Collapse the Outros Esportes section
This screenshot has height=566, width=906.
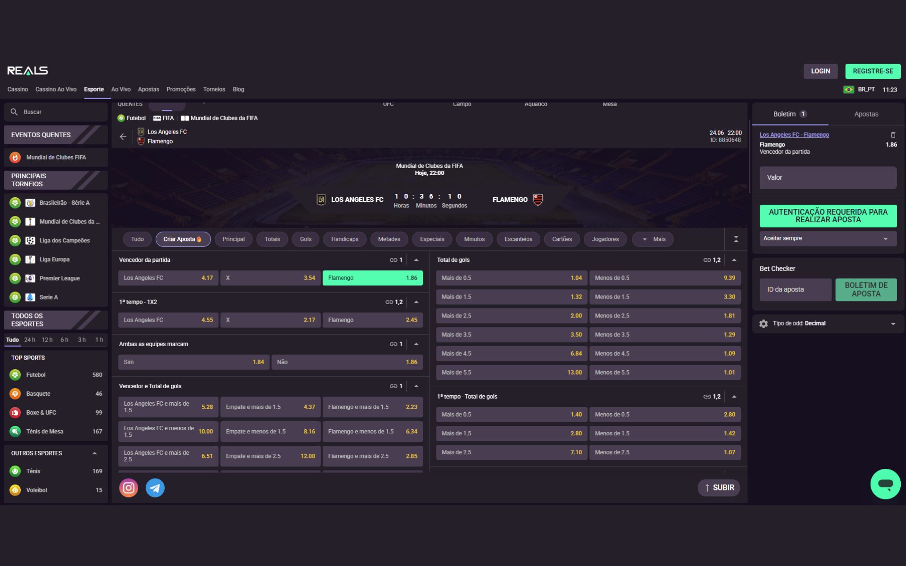pyautogui.click(x=94, y=453)
